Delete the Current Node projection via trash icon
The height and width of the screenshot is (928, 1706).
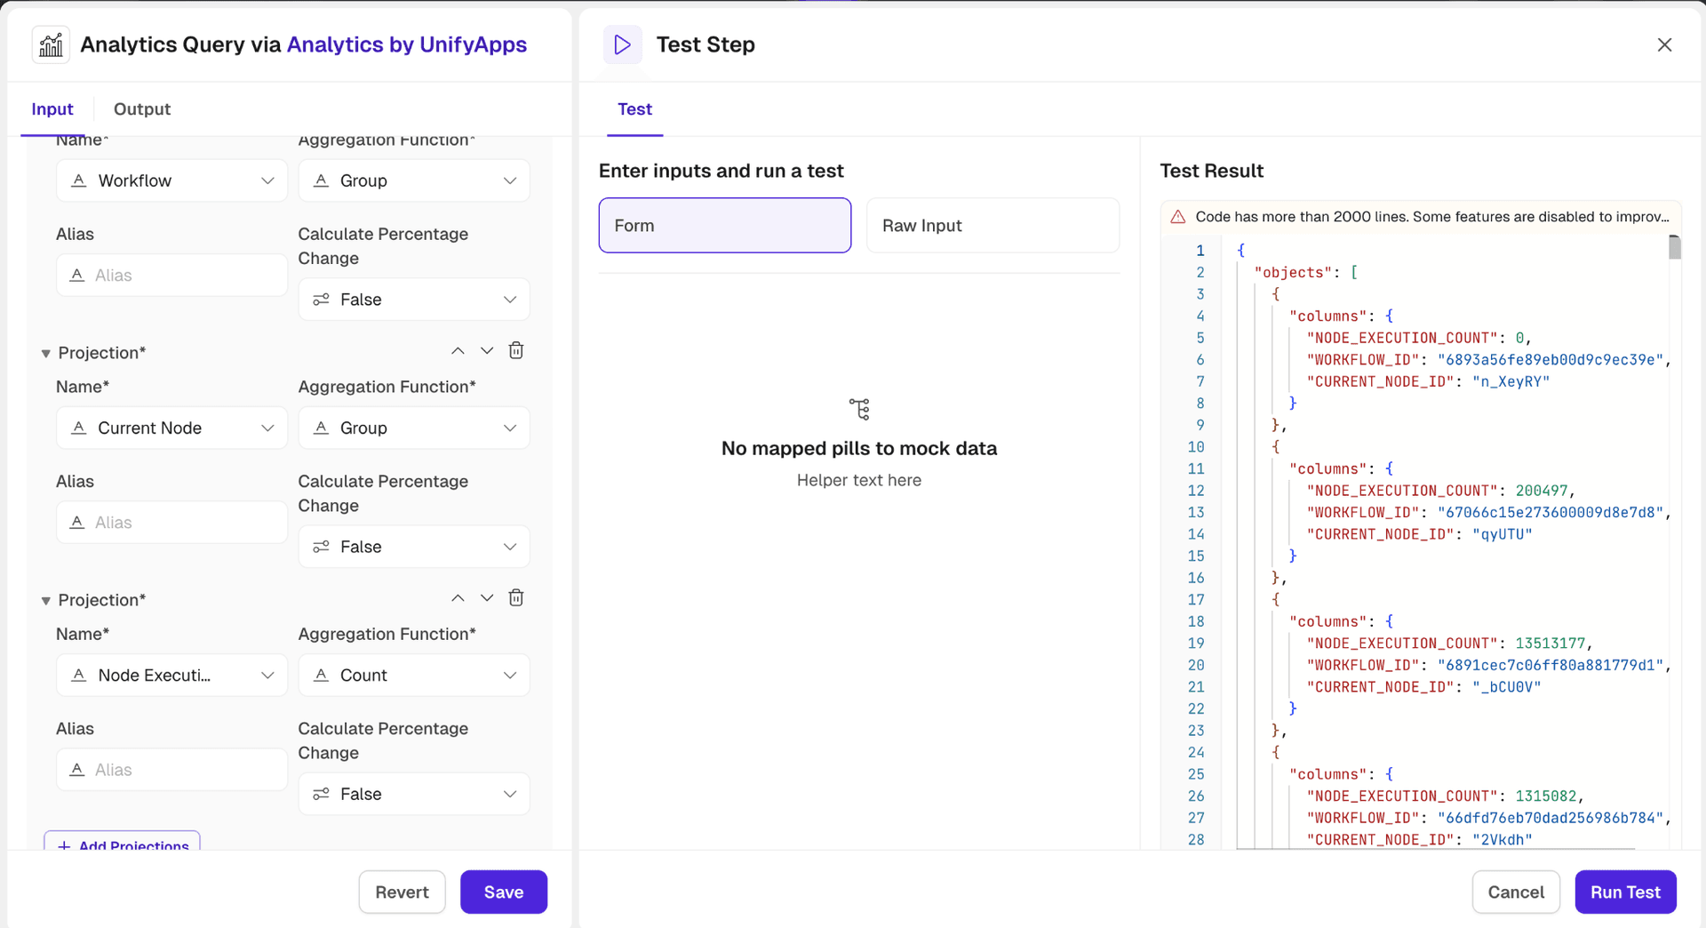click(516, 350)
